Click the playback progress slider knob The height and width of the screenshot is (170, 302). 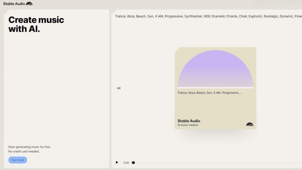[x=133, y=163]
